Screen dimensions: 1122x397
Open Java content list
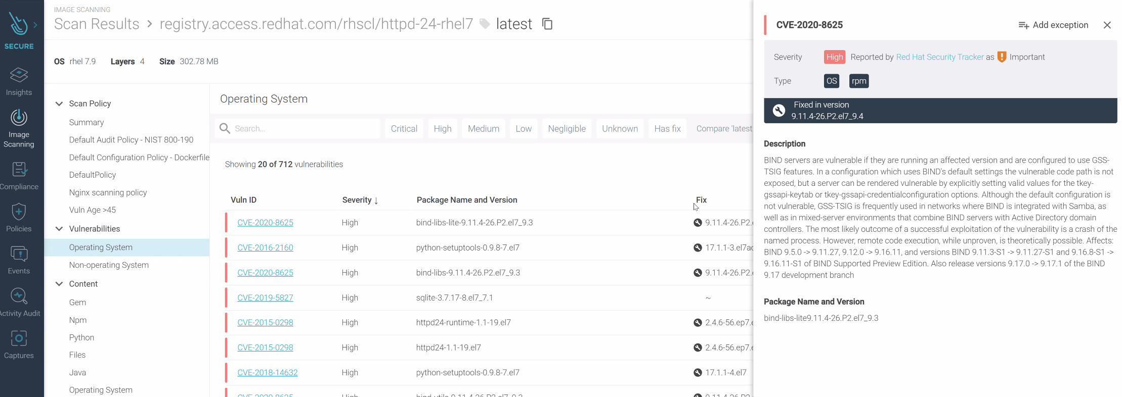click(77, 373)
